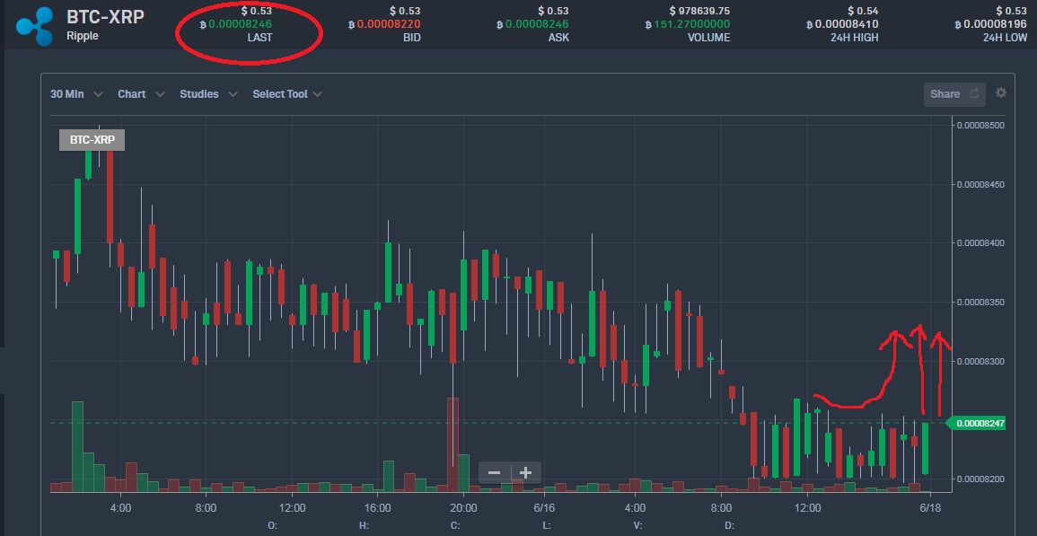Click the Share button

click(954, 94)
